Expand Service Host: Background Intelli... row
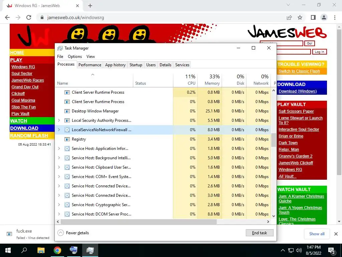 click(x=59, y=158)
